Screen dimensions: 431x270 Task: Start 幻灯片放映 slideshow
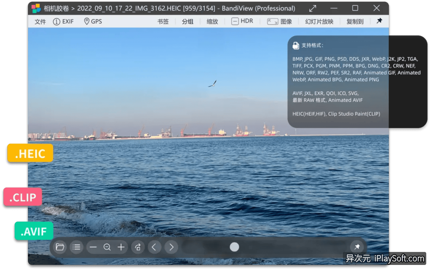[x=319, y=21]
